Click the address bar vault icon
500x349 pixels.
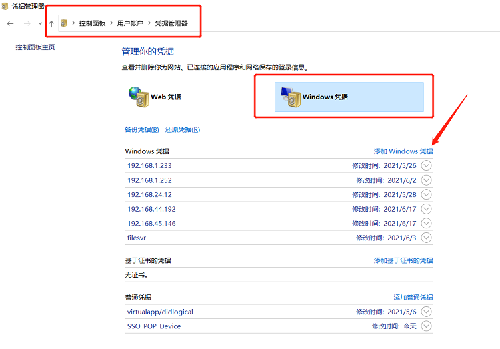[64, 23]
